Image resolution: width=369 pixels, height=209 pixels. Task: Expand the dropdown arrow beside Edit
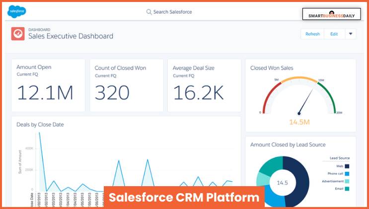point(351,34)
